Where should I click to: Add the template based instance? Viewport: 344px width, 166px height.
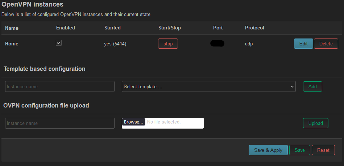tap(312, 86)
